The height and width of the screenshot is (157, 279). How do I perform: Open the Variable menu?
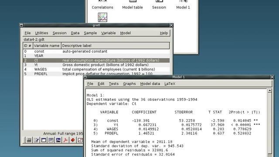point(109,33)
